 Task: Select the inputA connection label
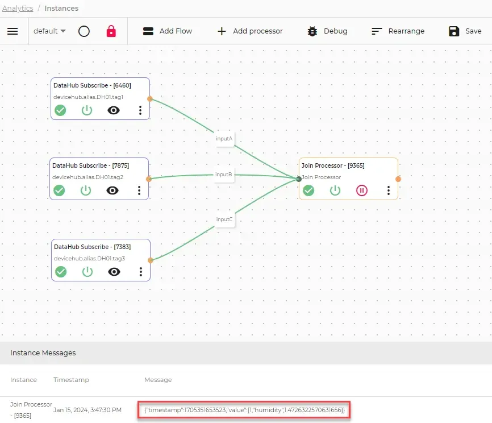pos(224,139)
